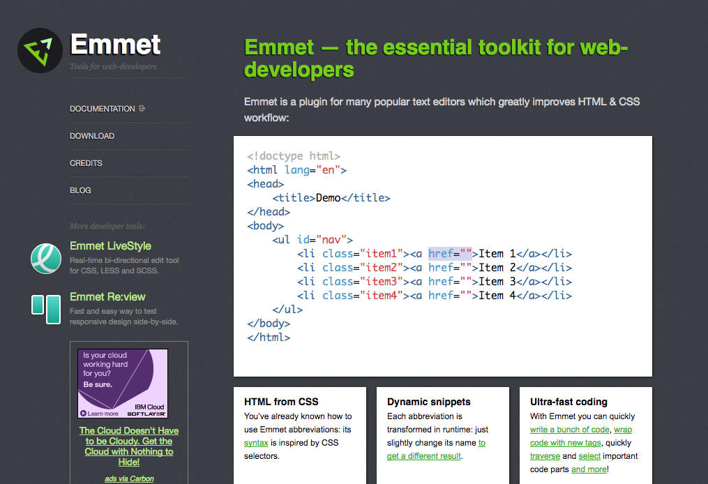The image size is (708, 484).
Task: Click the '<html lang="en">' code line
Action: 296,170
